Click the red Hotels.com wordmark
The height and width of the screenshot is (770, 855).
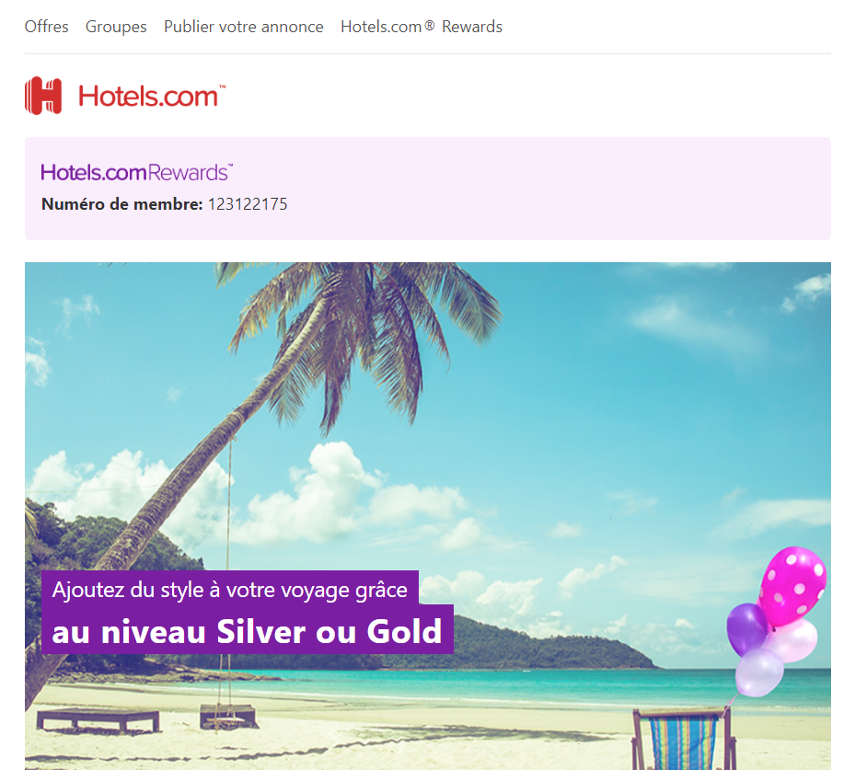pos(152,97)
